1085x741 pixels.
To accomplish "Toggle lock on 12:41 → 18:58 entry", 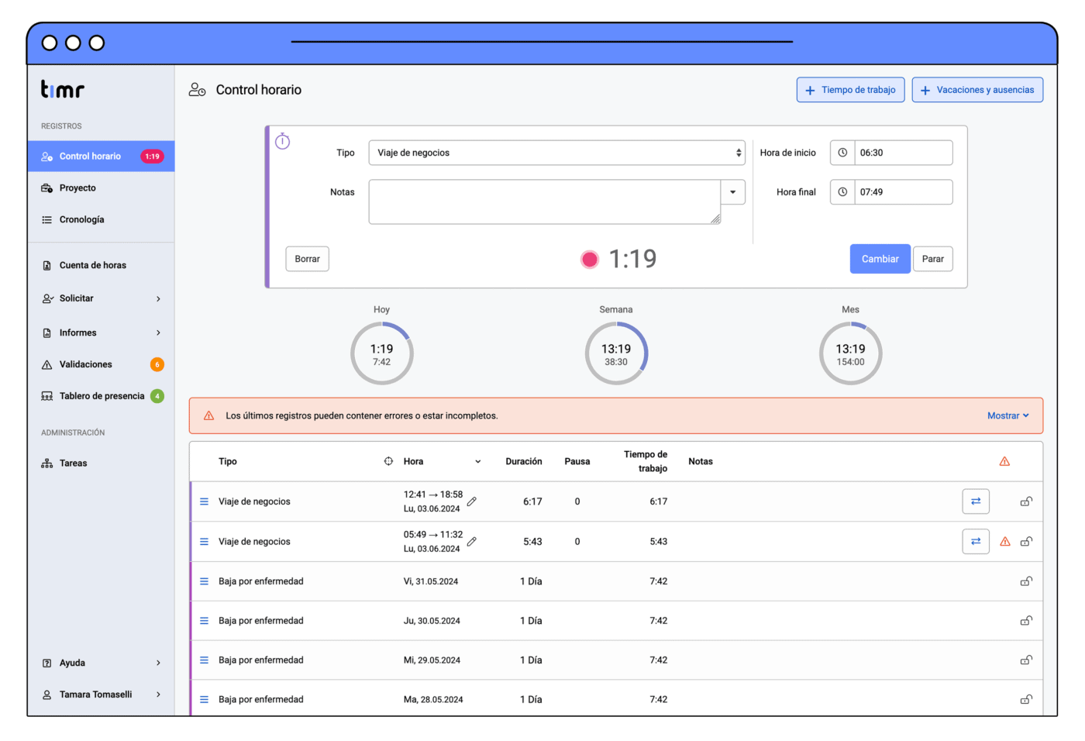I will point(1026,501).
